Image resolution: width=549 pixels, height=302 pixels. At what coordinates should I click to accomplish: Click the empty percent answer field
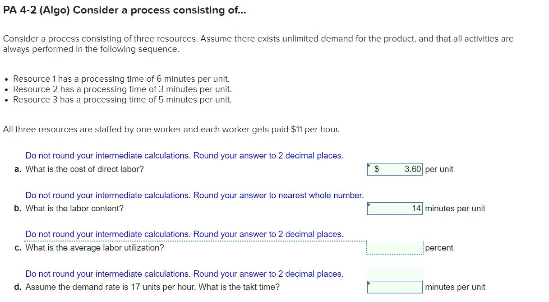click(395, 247)
